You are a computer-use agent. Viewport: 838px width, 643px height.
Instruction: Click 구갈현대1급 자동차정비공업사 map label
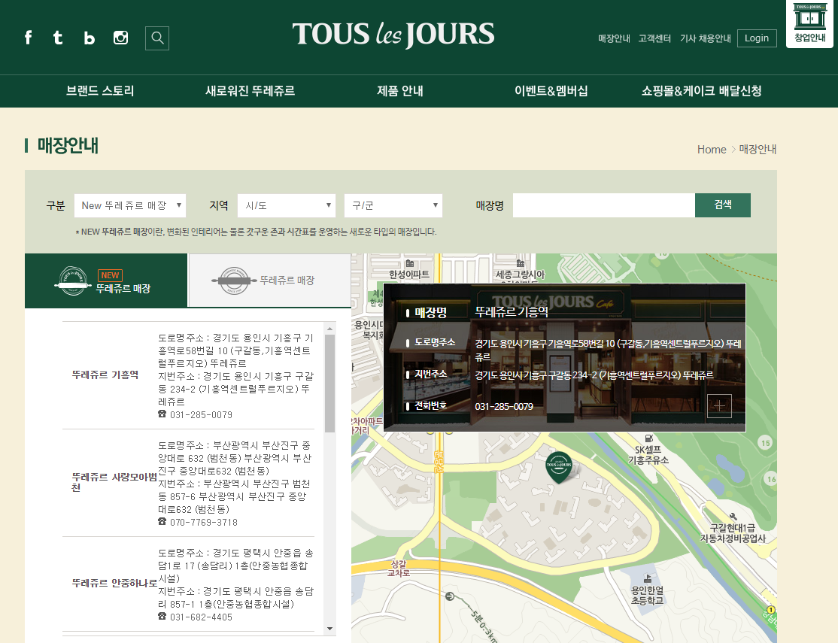tap(733, 533)
